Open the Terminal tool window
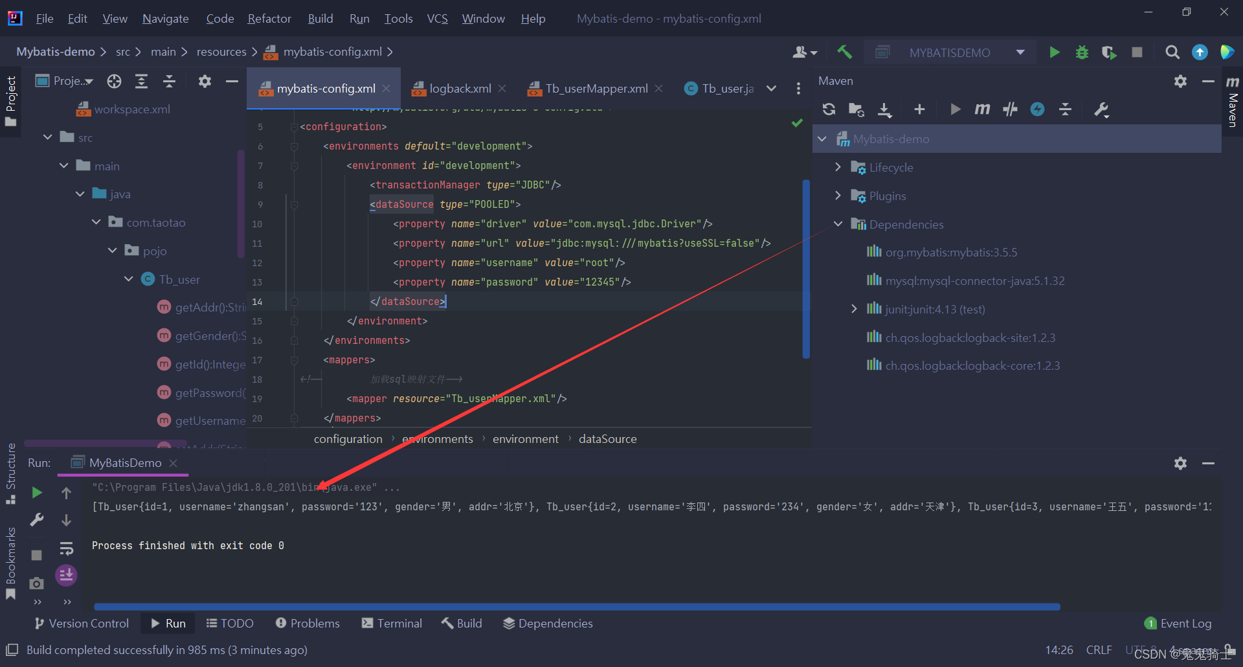The image size is (1243, 667). (x=392, y=623)
